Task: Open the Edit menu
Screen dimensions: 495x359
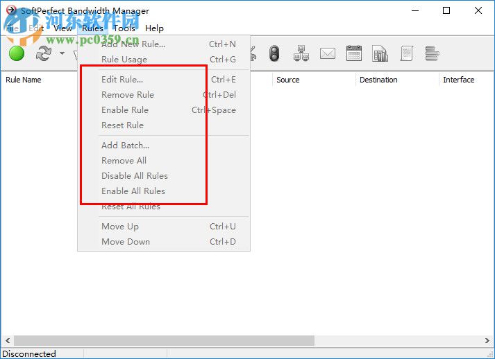Action: click(x=36, y=28)
